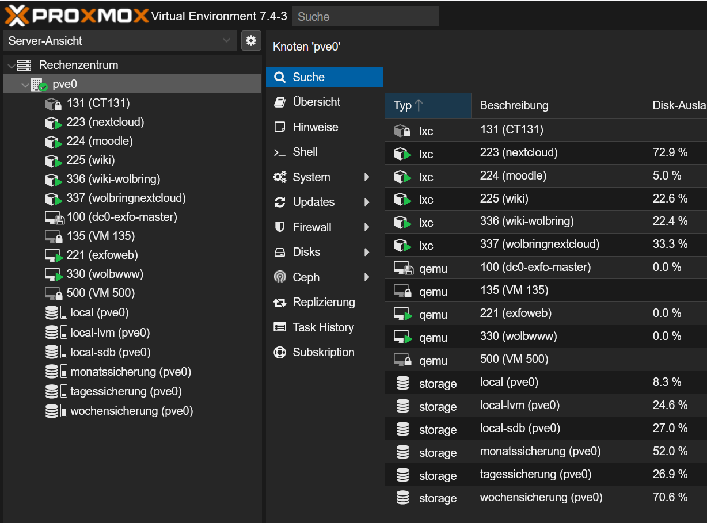Select 336 (wiki-wolbring) in the tree

132,179
